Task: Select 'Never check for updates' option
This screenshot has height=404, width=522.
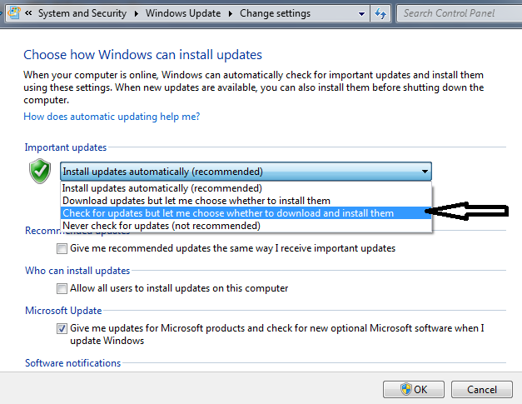Action: pos(246,226)
